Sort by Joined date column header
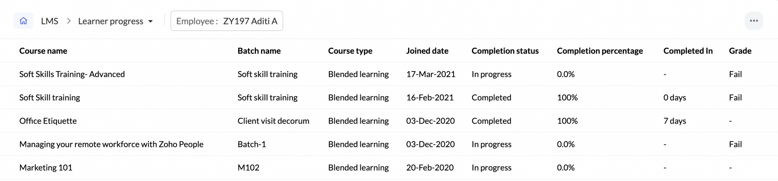The image size is (778, 181). pyautogui.click(x=427, y=51)
